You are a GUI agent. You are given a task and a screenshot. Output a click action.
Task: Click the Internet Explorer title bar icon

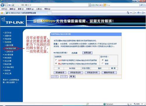point(1,1)
